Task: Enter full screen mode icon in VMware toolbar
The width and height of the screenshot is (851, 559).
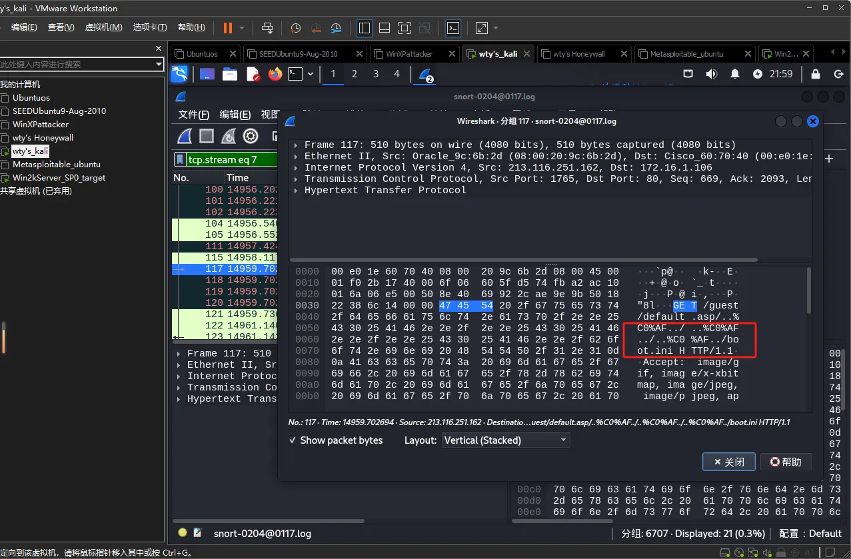Action: point(405,28)
